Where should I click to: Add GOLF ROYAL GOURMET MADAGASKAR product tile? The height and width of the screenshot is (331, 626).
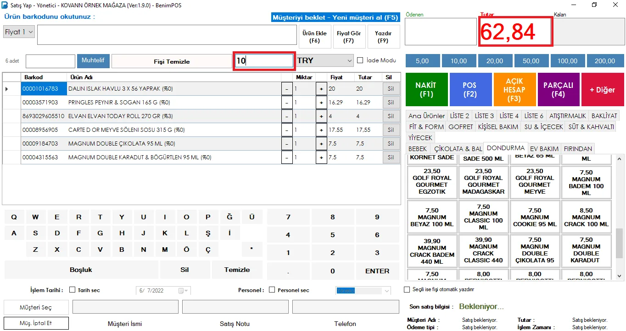(x=483, y=181)
